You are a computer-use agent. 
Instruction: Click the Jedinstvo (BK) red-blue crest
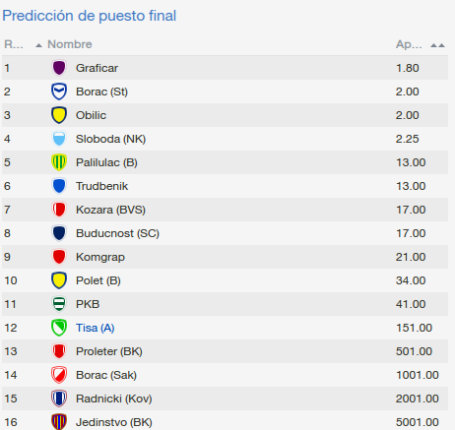click(59, 422)
